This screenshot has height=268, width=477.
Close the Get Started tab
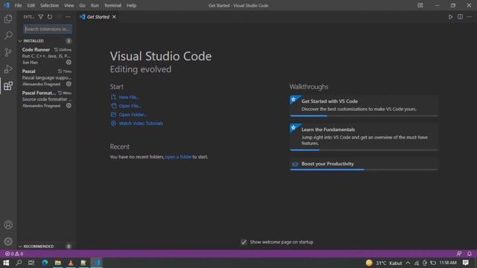pos(114,17)
